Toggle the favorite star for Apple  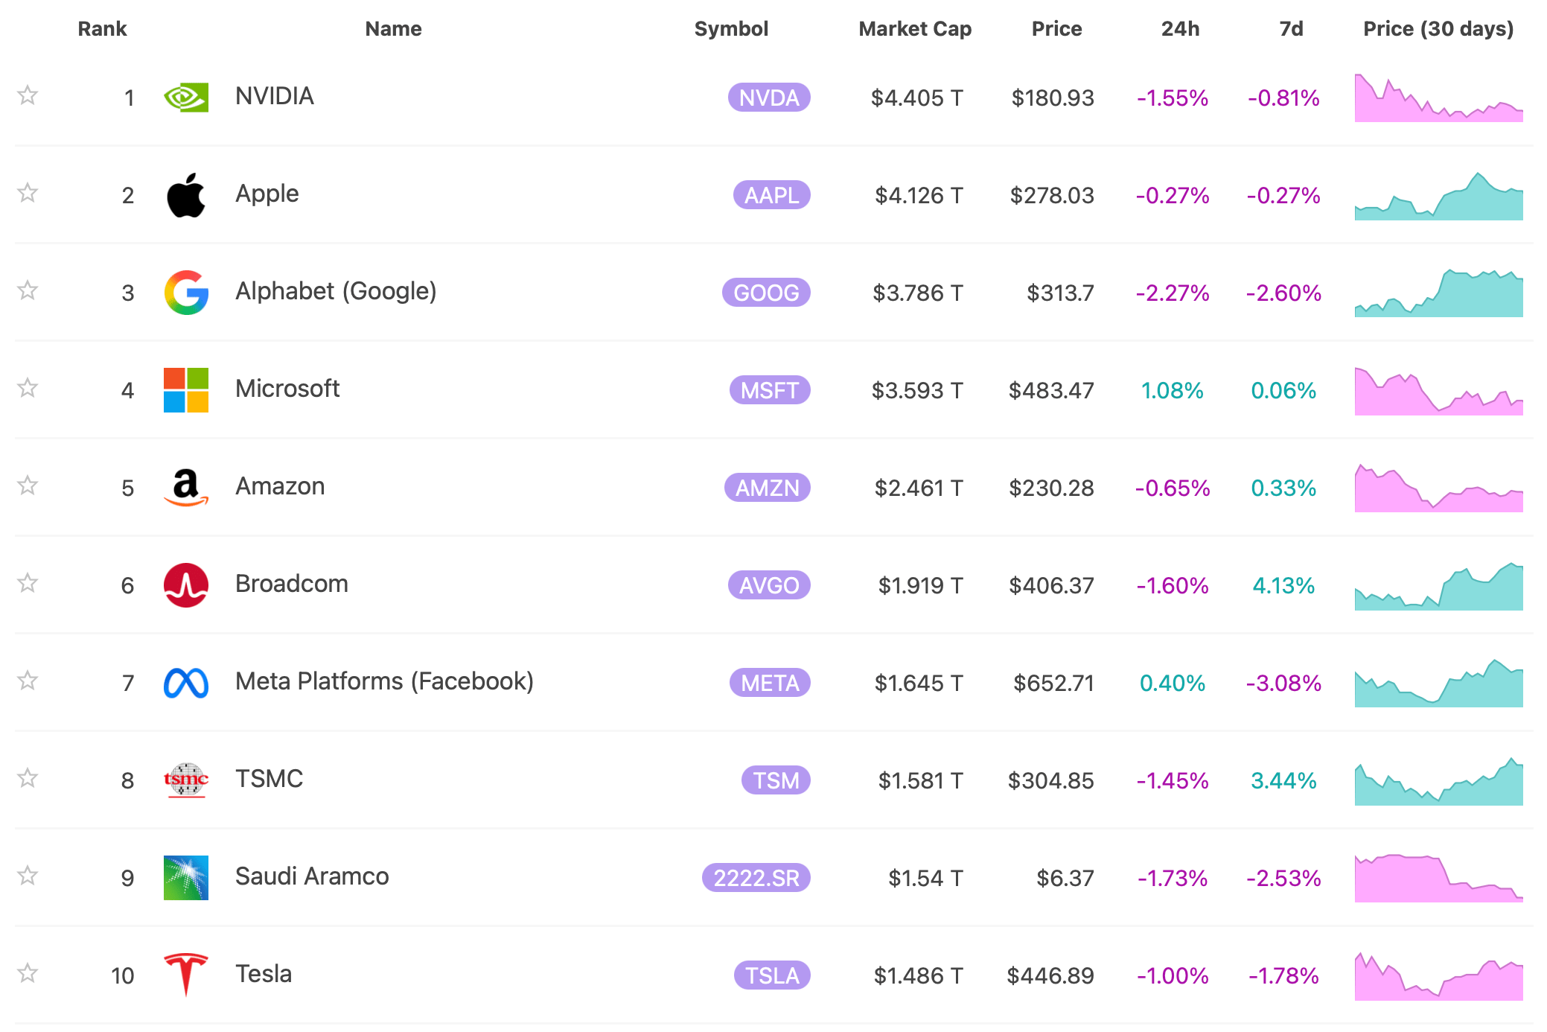(x=28, y=194)
